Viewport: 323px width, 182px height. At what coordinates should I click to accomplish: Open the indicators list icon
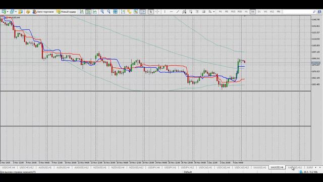click(136, 12)
